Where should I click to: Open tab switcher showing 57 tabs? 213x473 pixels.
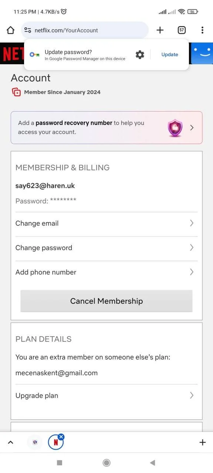pos(182,30)
